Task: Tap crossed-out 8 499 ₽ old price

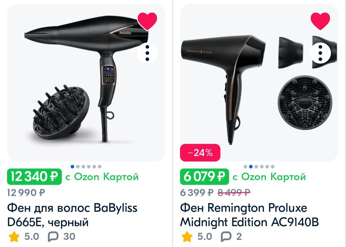Action: [234, 193]
